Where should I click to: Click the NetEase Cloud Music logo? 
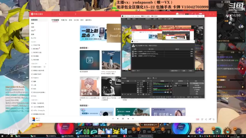[x=37, y=14]
